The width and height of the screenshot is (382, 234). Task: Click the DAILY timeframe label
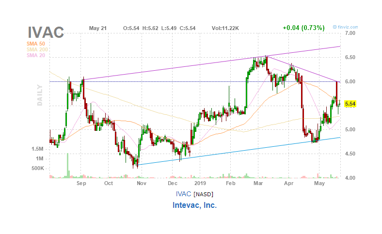pos(40,95)
